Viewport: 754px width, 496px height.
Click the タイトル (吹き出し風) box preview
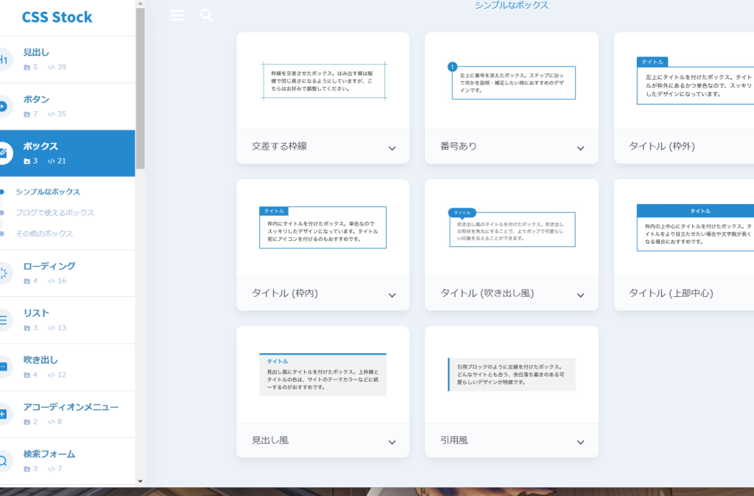coord(511,228)
